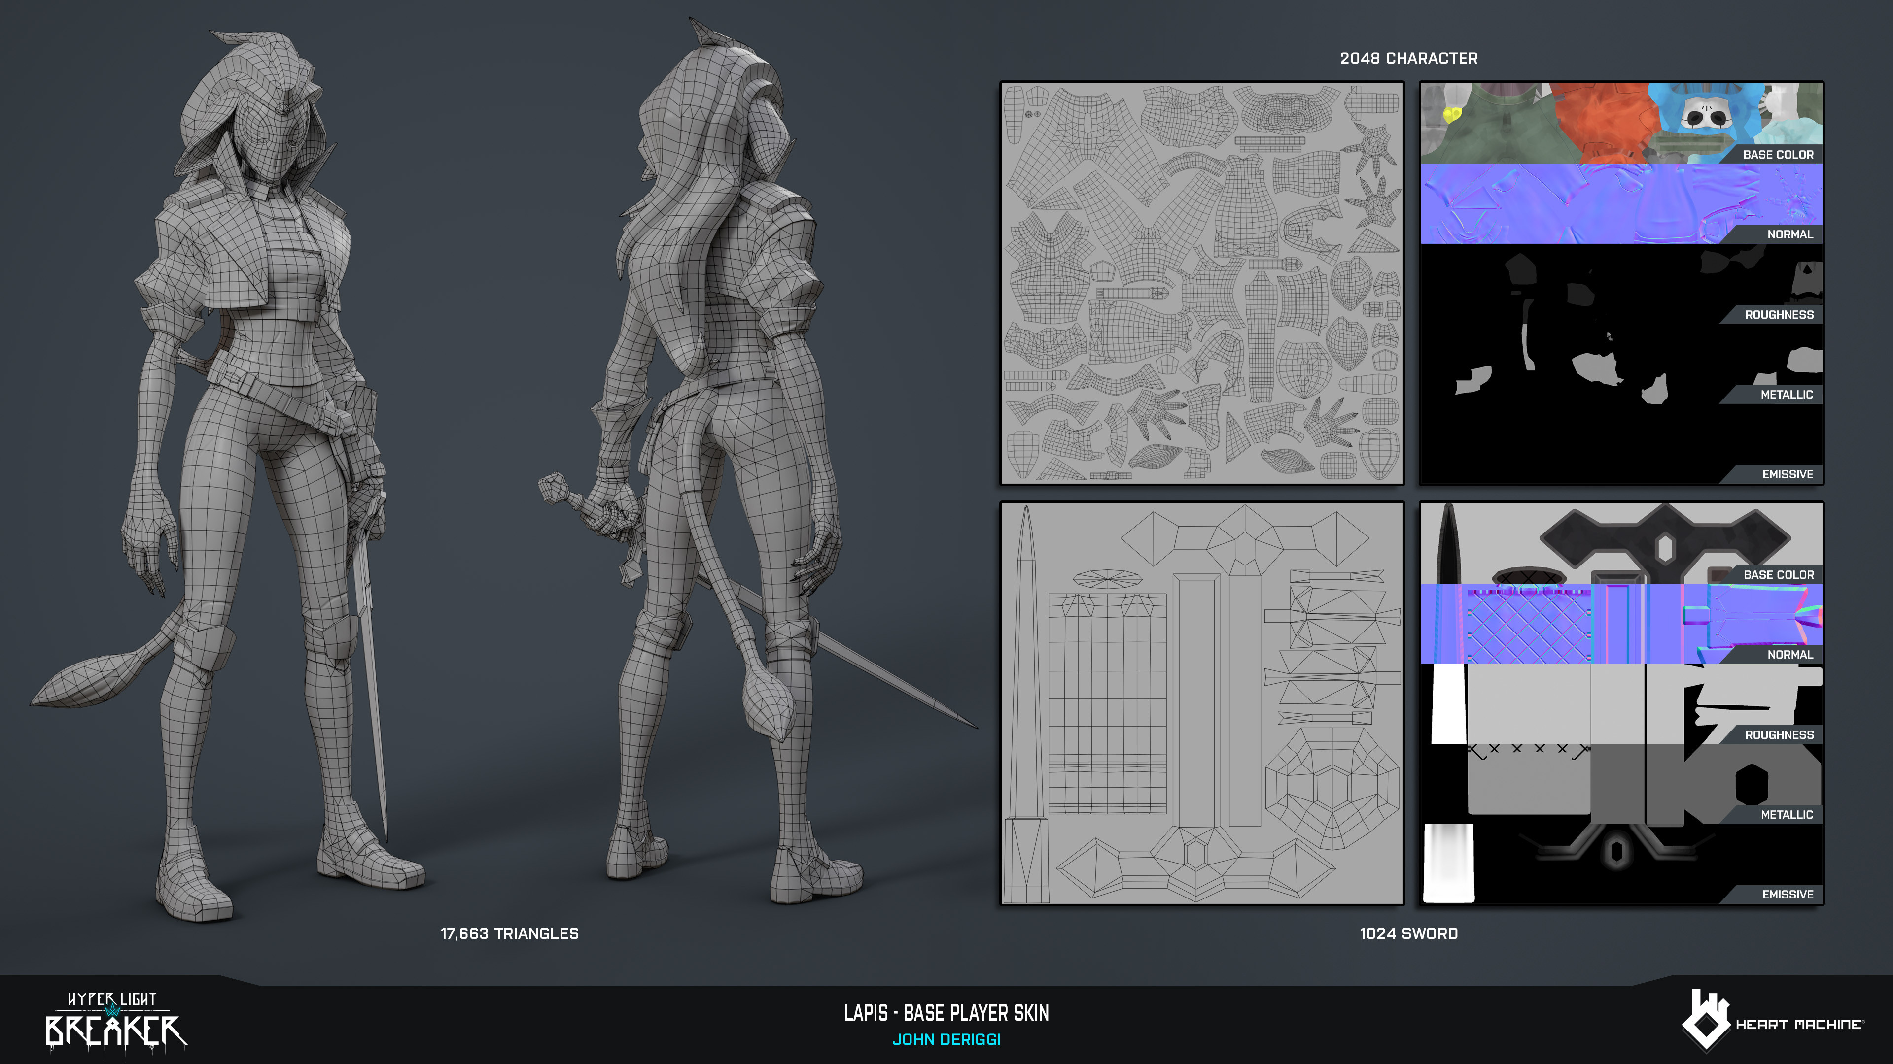The image size is (1893, 1064).
Task: Open the sword UV layout thumbnail
Action: (1201, 703)
